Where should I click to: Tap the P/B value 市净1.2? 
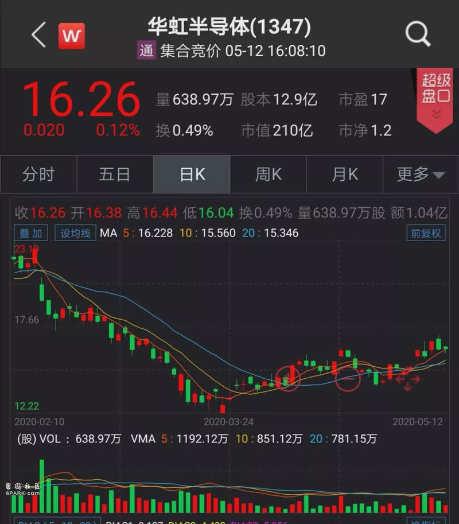pos(365,130)
